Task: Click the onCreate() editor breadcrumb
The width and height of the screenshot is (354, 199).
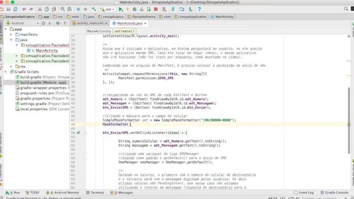Action: click(x=124, y=31)
